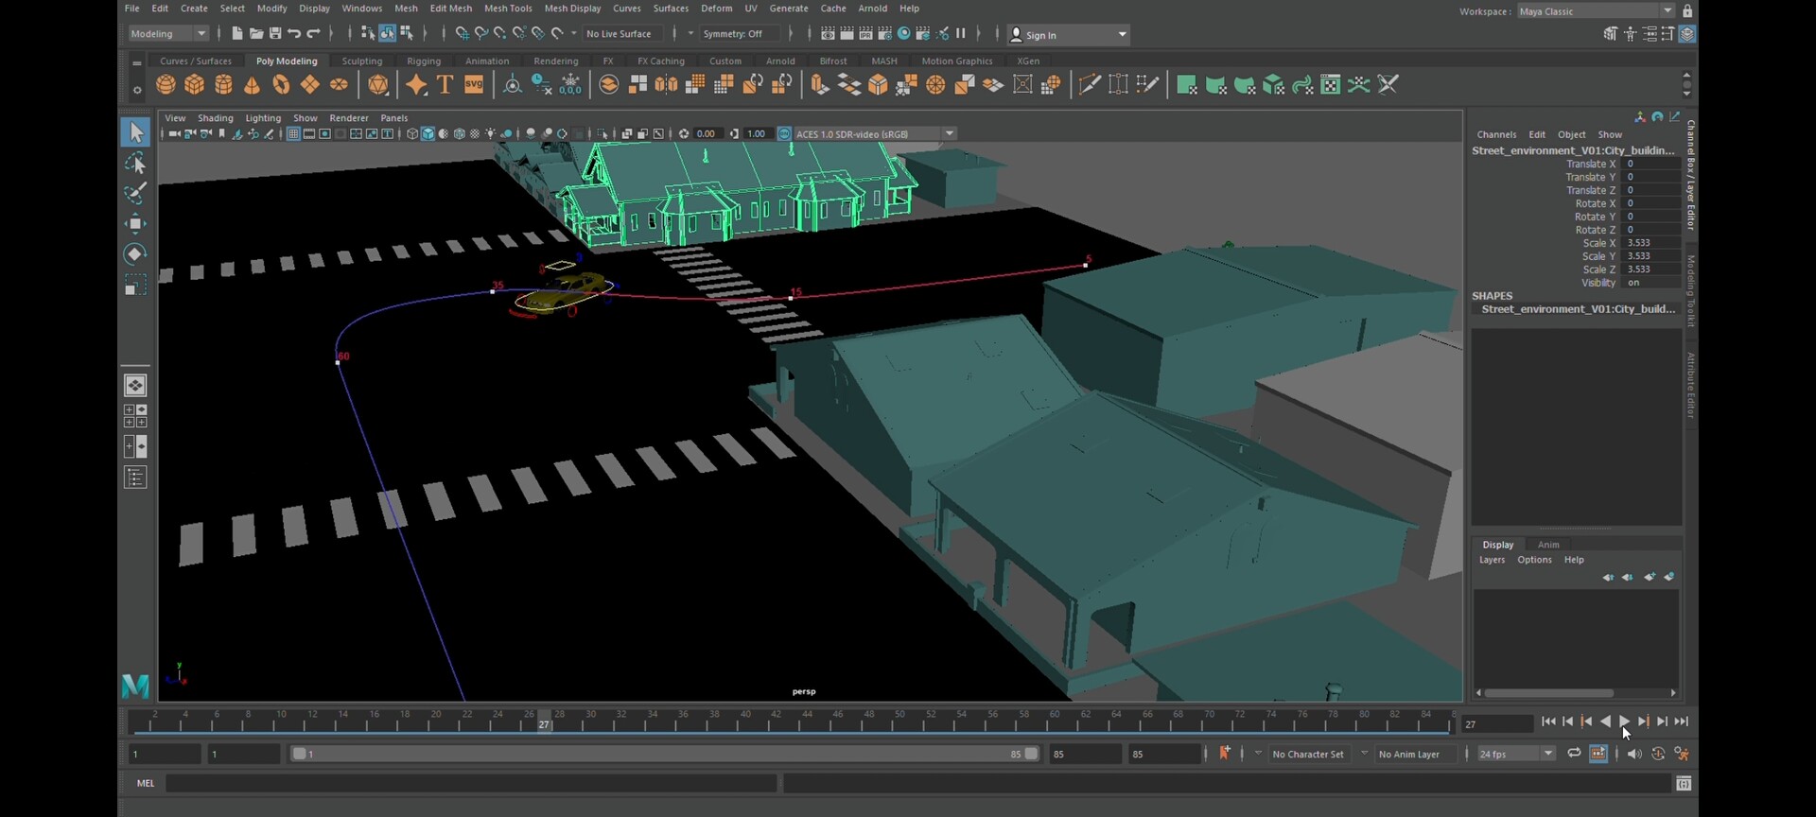Create a polygon sphere from the shelf
The width and height of the screenshot is (1816, 817).
(166, 85)
